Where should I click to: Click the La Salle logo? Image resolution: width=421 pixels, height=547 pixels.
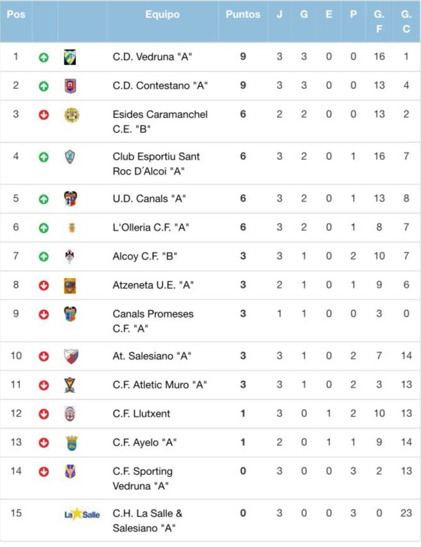[82, 514]
